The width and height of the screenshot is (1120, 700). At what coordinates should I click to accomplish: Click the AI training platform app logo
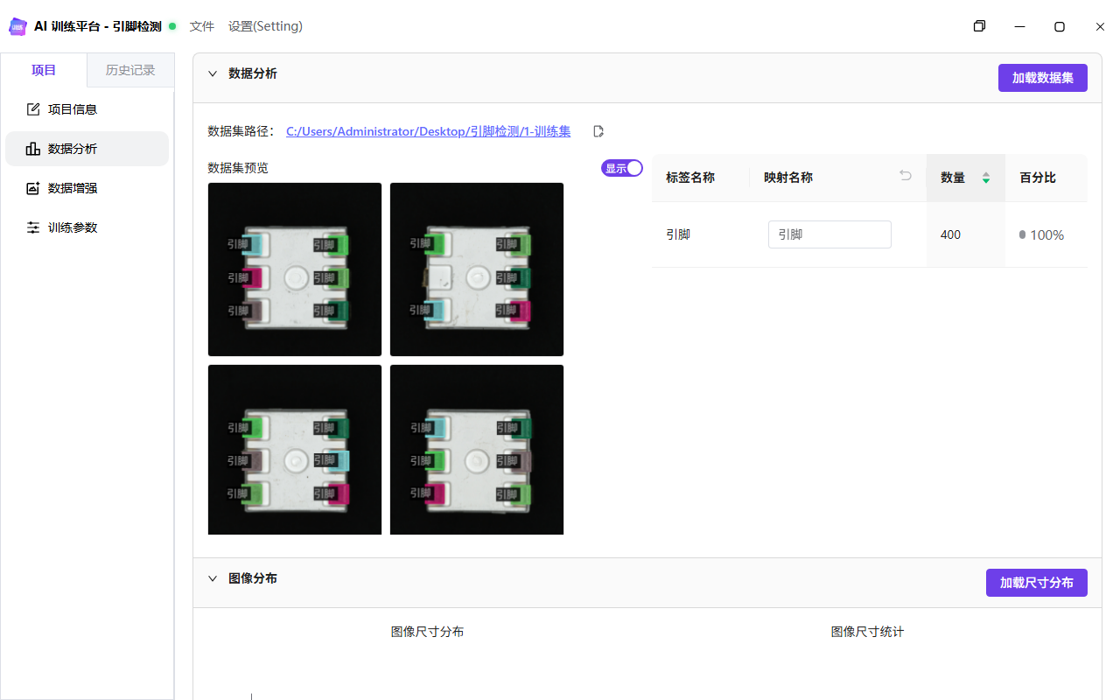point(17,26)
